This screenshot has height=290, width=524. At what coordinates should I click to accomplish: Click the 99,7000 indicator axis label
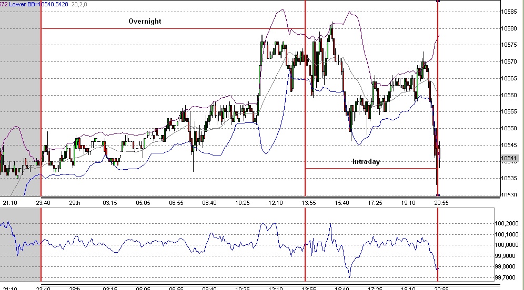[x=508, y=277]
